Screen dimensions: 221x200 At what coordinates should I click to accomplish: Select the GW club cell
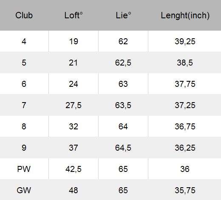(x=24, y=190)
